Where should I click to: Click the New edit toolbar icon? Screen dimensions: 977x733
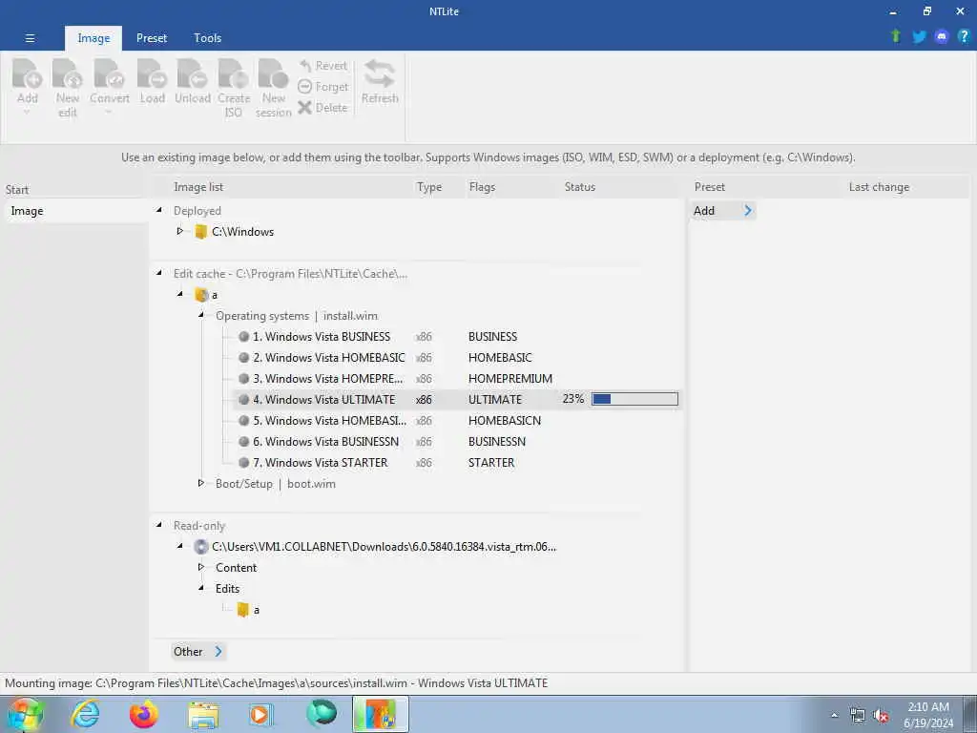(68, 73)
